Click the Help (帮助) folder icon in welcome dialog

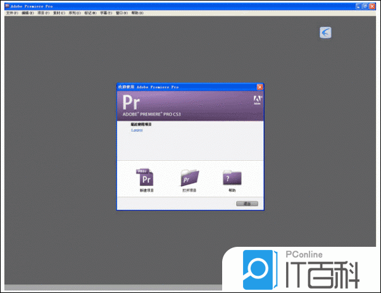232,178
